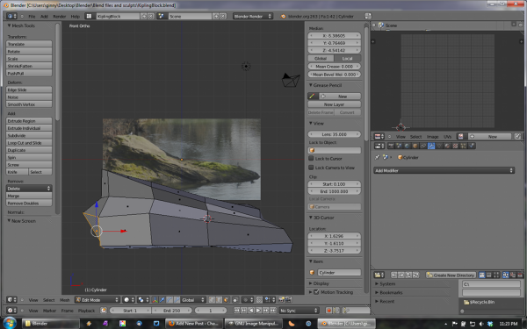Select the Modifiers wrench tab icon

pyautogui.click(x=431, y=146)
